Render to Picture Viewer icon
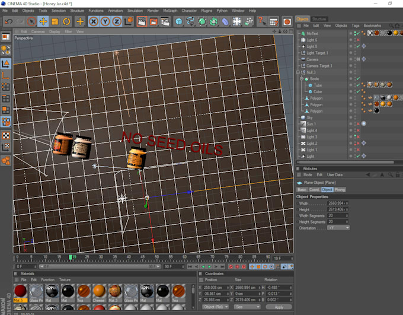Image resolution: width=403 pixels, height=315 pixels. (x=153, y=21)
